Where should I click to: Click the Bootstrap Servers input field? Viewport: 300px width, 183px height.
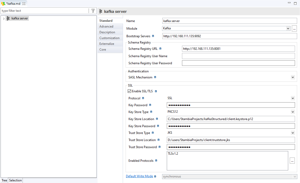coord(230,36)
